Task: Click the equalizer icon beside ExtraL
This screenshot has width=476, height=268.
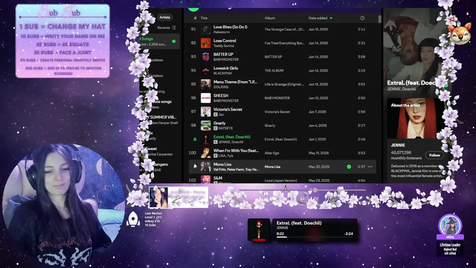Action: pyautogui.click(x=194, y=139)
